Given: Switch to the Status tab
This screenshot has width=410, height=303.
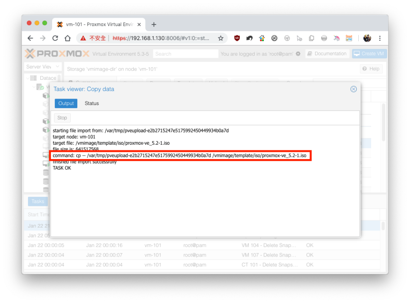Looking at the screenshot, I should tap(92, 103).
